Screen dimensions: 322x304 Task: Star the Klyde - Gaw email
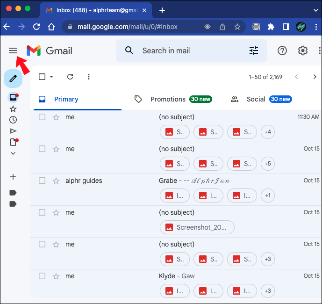pyautogui.click(x=56, y=276)
